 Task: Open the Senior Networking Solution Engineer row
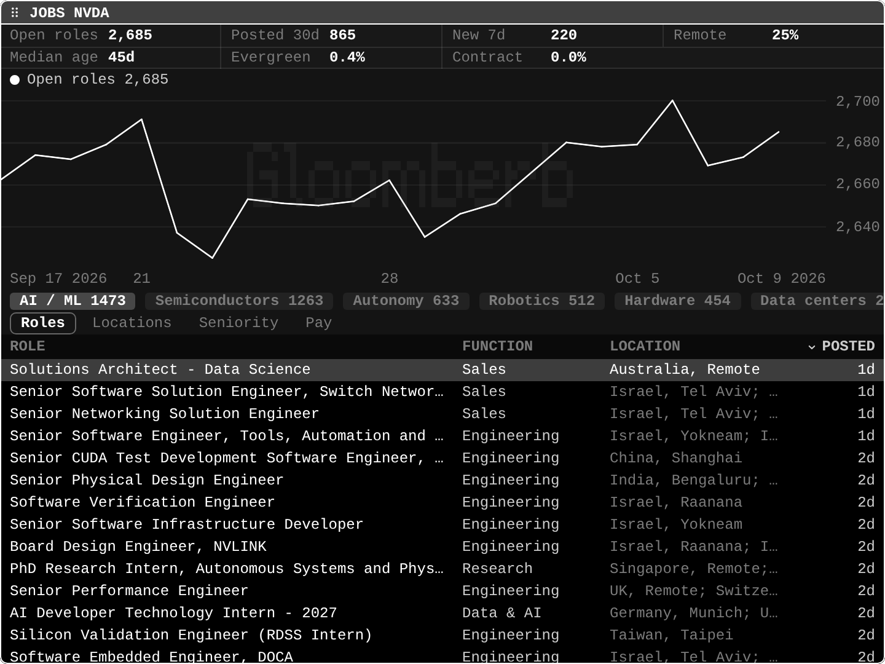[x=442, y=414]
